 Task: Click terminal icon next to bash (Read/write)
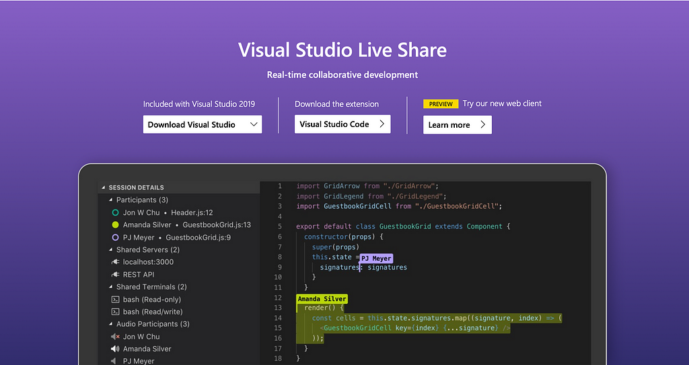tap(115, 312)
